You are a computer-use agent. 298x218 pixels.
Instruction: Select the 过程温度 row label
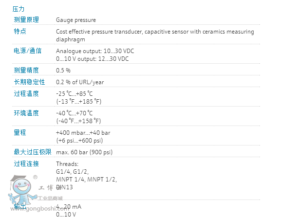26,93
